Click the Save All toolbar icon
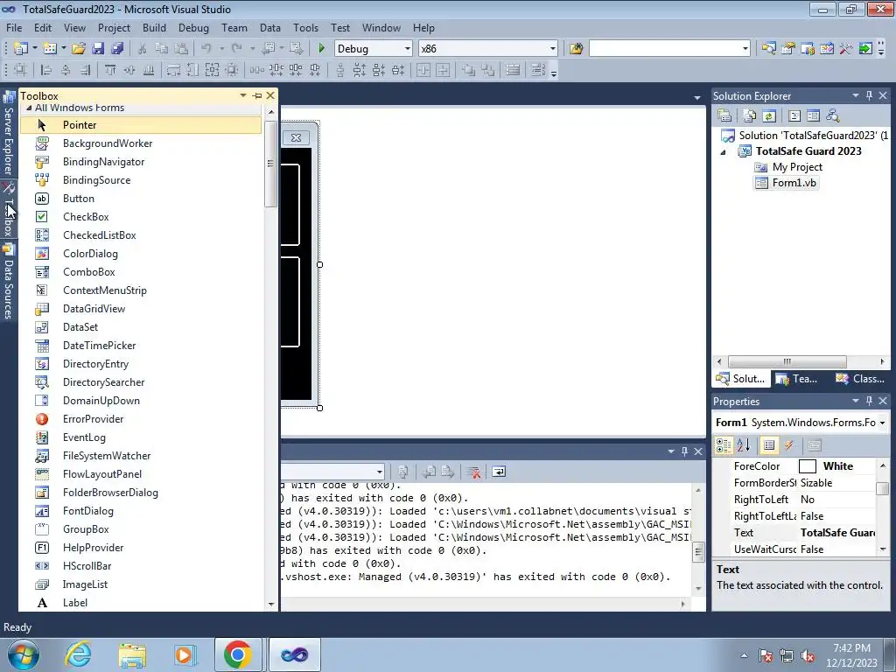Screen dimensions: 896x672 (117, 49)
